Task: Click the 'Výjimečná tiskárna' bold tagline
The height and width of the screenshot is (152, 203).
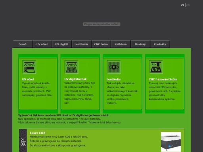Action: coord(63,115)
